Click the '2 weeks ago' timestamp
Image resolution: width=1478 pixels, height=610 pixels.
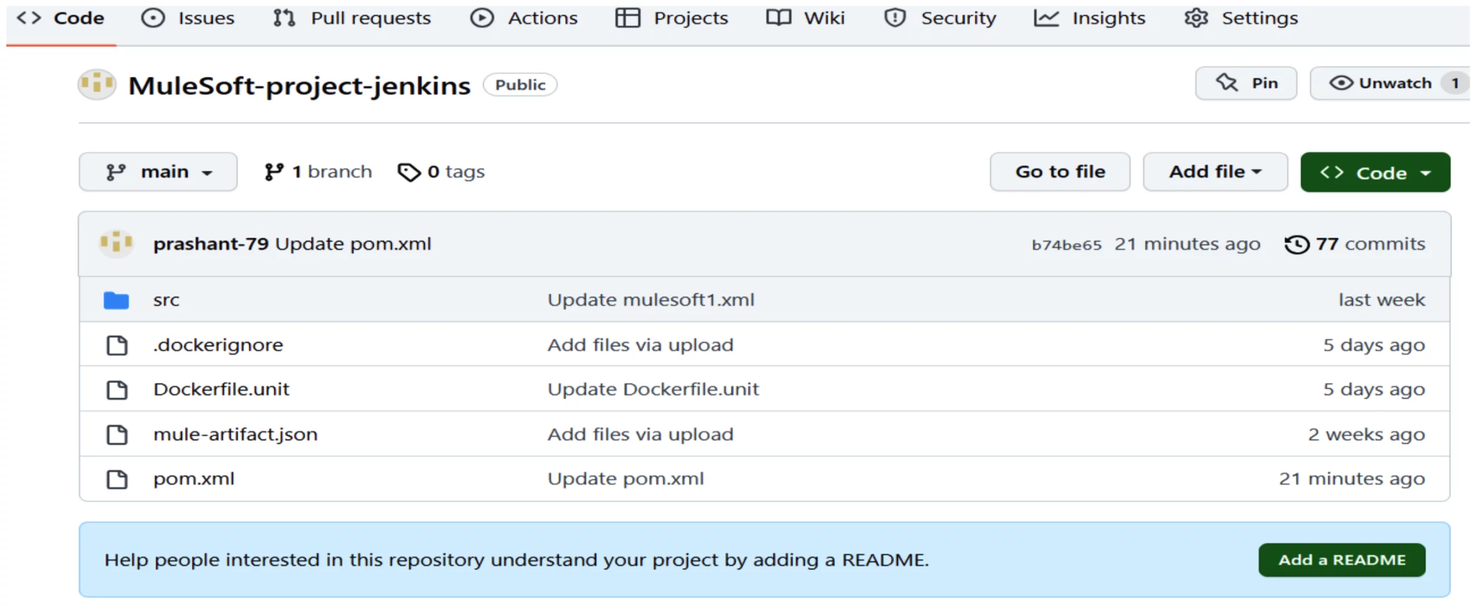point(1366,434)
